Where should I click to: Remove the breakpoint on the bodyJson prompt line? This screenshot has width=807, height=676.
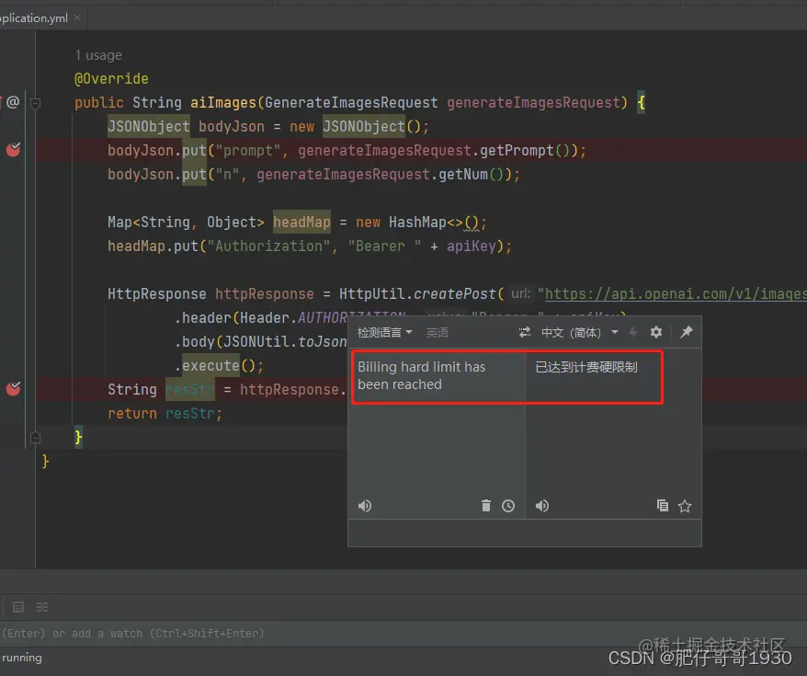[x=13, y=150]
